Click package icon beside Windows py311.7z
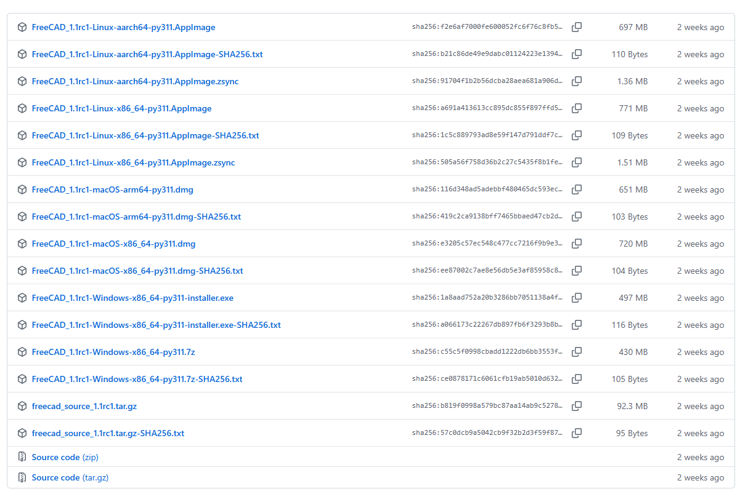Viewport: 740px width, 494px height. point(22,352)
